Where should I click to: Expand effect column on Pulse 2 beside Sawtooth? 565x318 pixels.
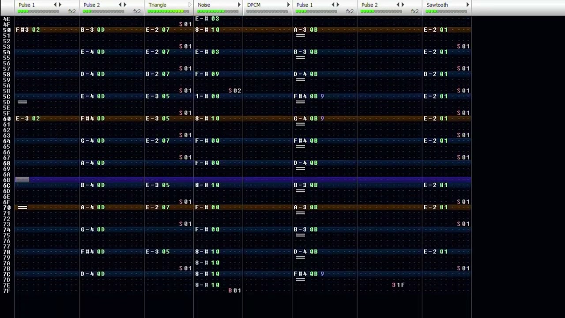[403, 5]
